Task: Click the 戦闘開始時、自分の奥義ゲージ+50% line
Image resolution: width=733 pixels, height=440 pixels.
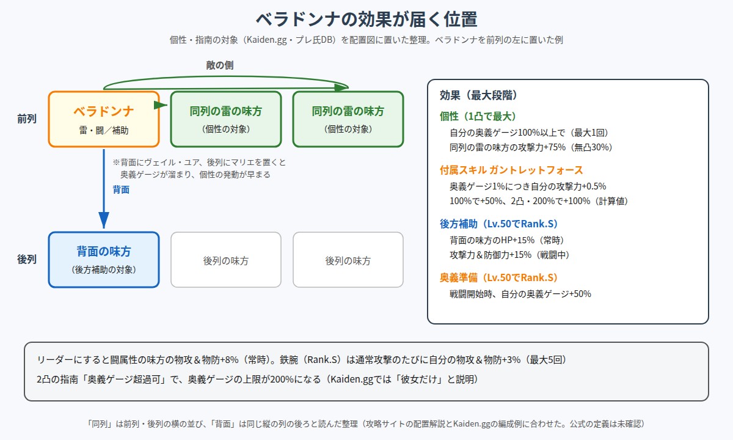Action: coord(520,293)
